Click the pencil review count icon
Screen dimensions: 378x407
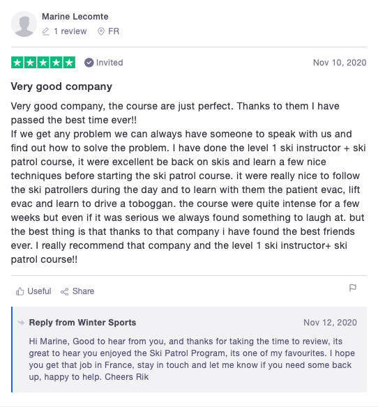click(x=46, y=31)
